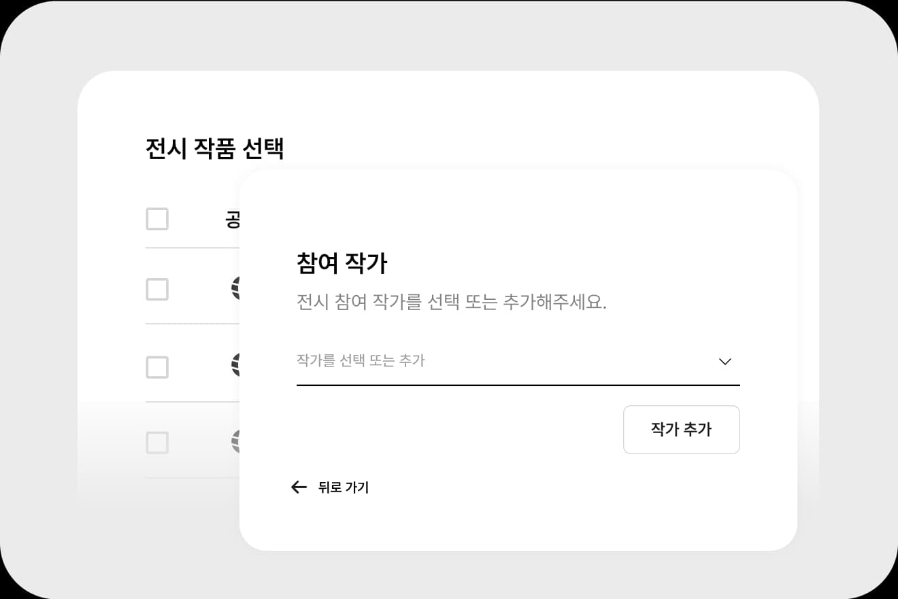Open the 작가를 선택 또는 추가 dropdown field
898x599 pixels.
(518, 361)
